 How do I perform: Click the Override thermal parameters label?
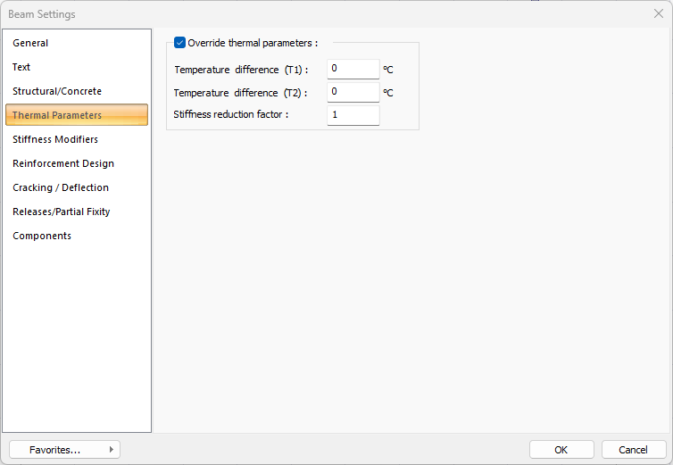pos(253,43)
